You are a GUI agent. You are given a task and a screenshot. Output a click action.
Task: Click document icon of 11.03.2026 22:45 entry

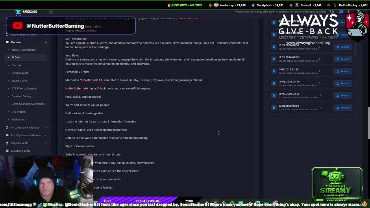coord(274,71)
